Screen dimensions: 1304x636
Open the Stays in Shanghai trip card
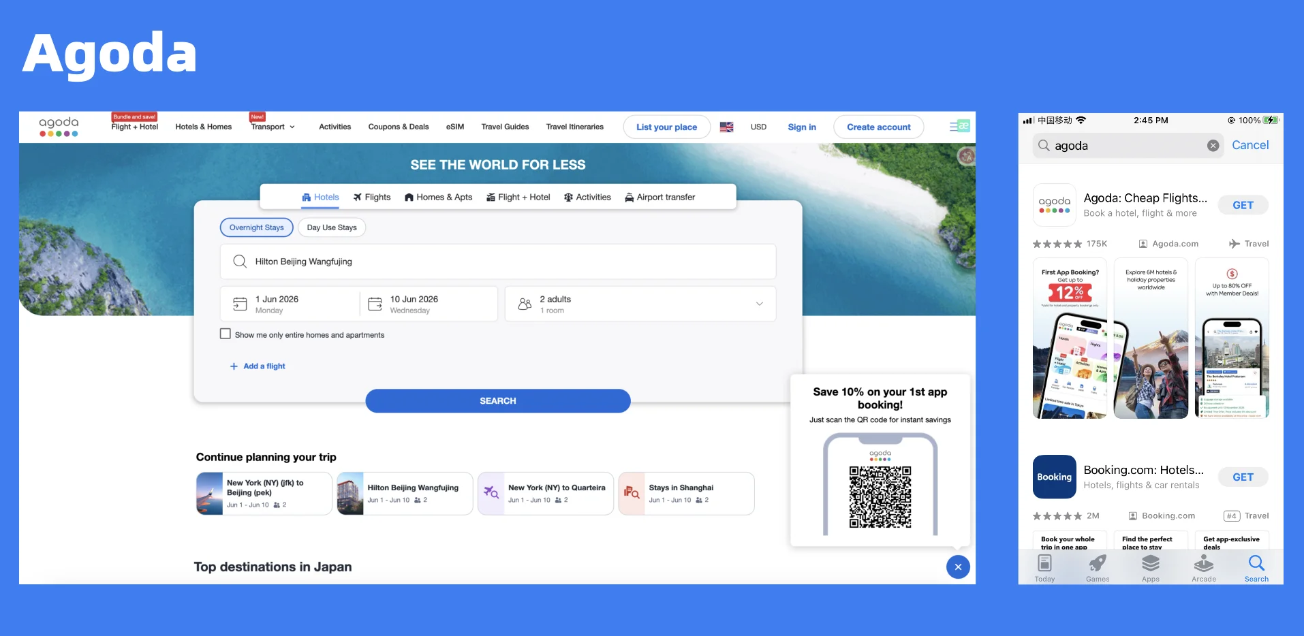click(x=686, y=494)
